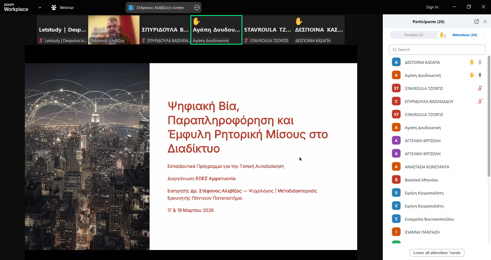The width and height of the screenshot is (491, 260).
Task: Open screen share more options menu
Action: 197,8
